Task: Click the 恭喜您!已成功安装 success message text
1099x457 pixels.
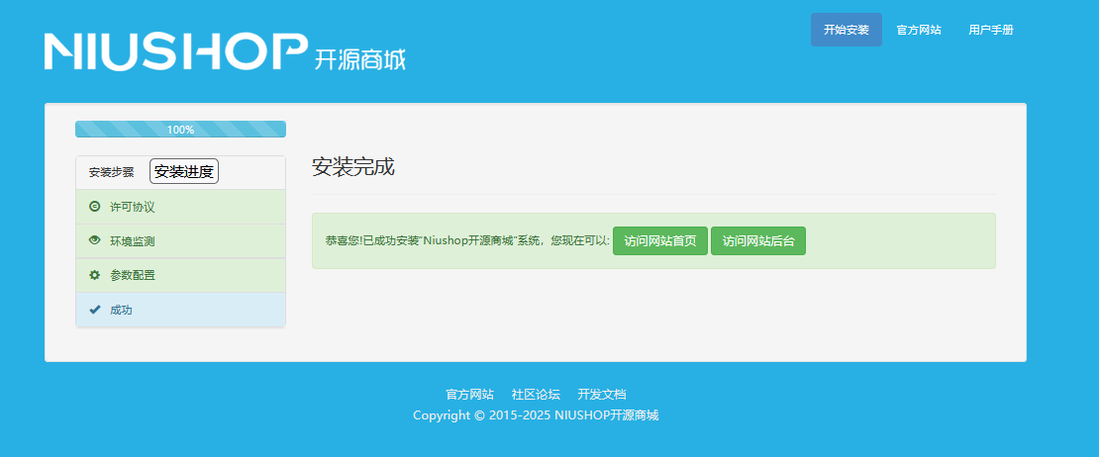Action: [467, 240]
